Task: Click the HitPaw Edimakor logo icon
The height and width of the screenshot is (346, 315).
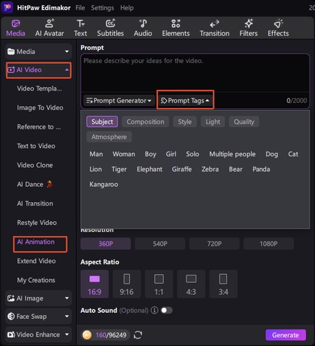Action: pos(7,7)
